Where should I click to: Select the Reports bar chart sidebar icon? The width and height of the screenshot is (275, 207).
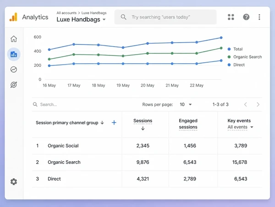(x=14, y=54)
